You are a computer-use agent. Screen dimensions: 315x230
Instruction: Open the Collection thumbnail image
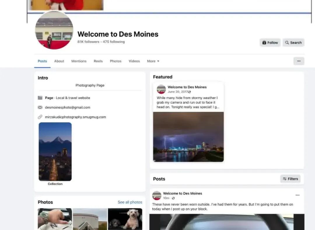[55, 151]
